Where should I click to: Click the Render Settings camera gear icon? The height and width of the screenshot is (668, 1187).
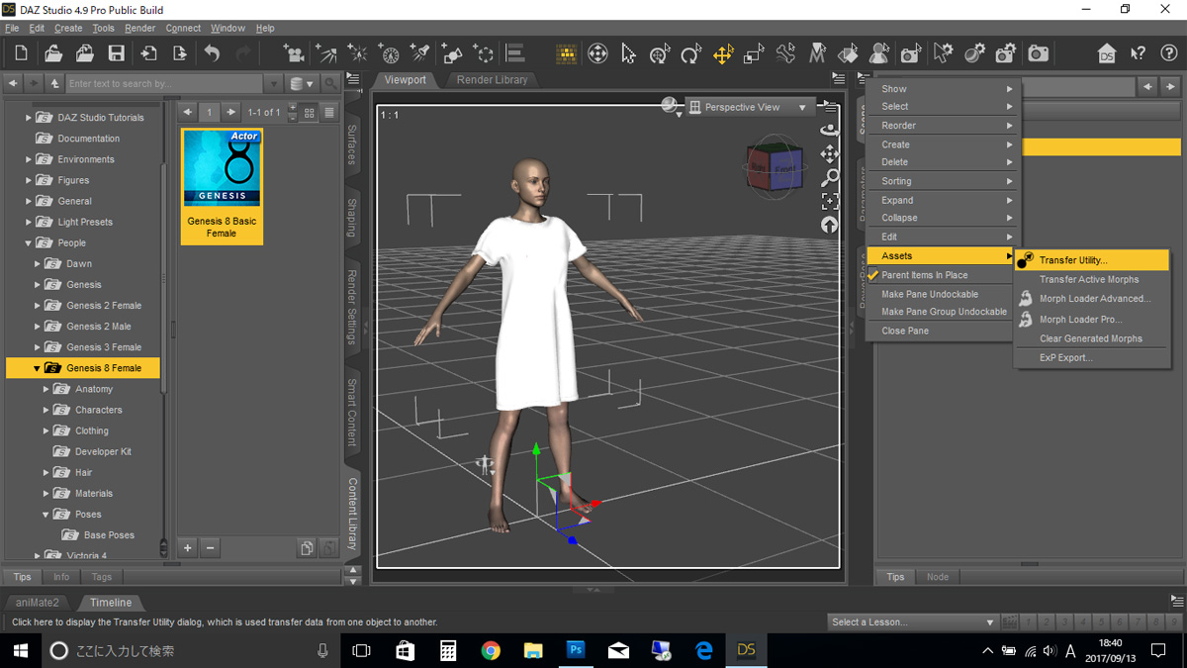pos(1006,53)
